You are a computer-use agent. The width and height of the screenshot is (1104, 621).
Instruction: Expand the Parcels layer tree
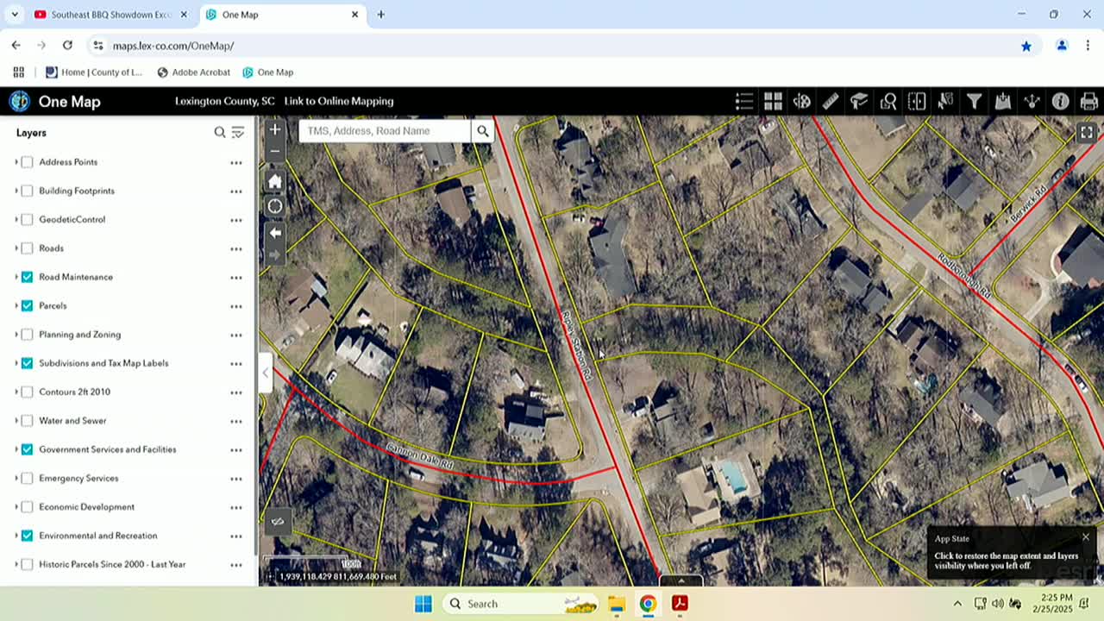pyautogui.click(x=16, y=306)
